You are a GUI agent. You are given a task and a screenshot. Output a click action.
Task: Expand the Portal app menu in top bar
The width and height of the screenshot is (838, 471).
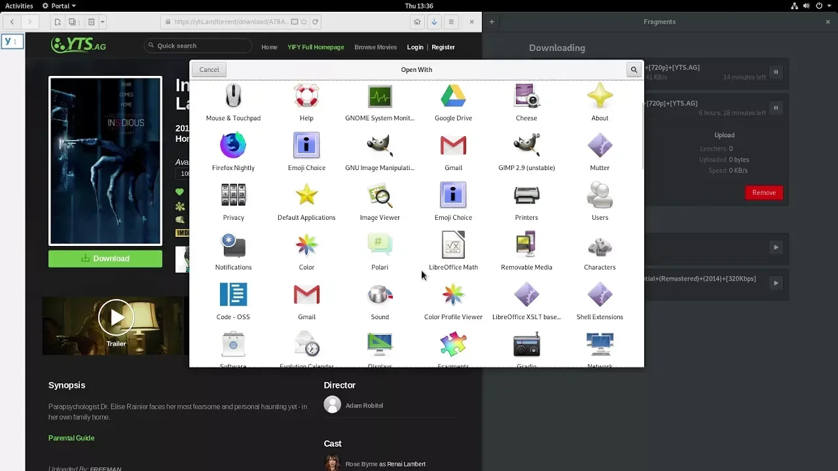pyautogui.click(x=59, y=6)
